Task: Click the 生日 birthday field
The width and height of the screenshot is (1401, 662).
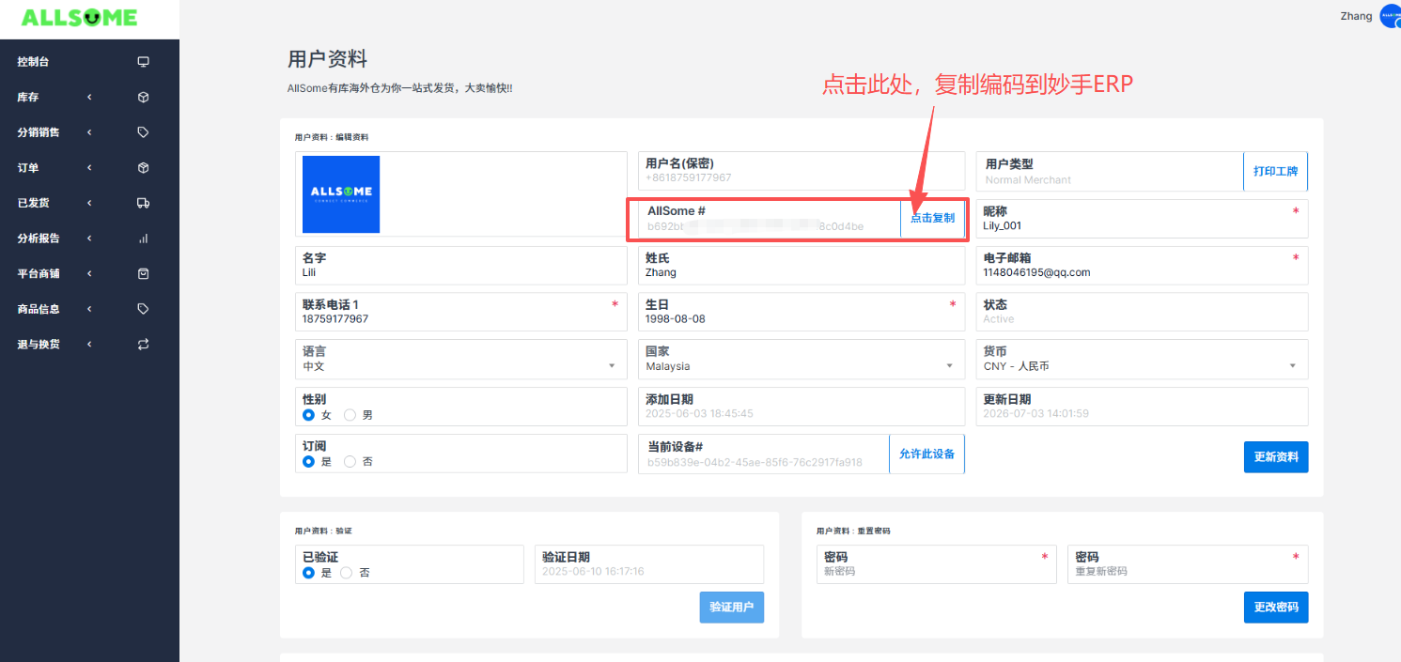Action: point(802,312)
